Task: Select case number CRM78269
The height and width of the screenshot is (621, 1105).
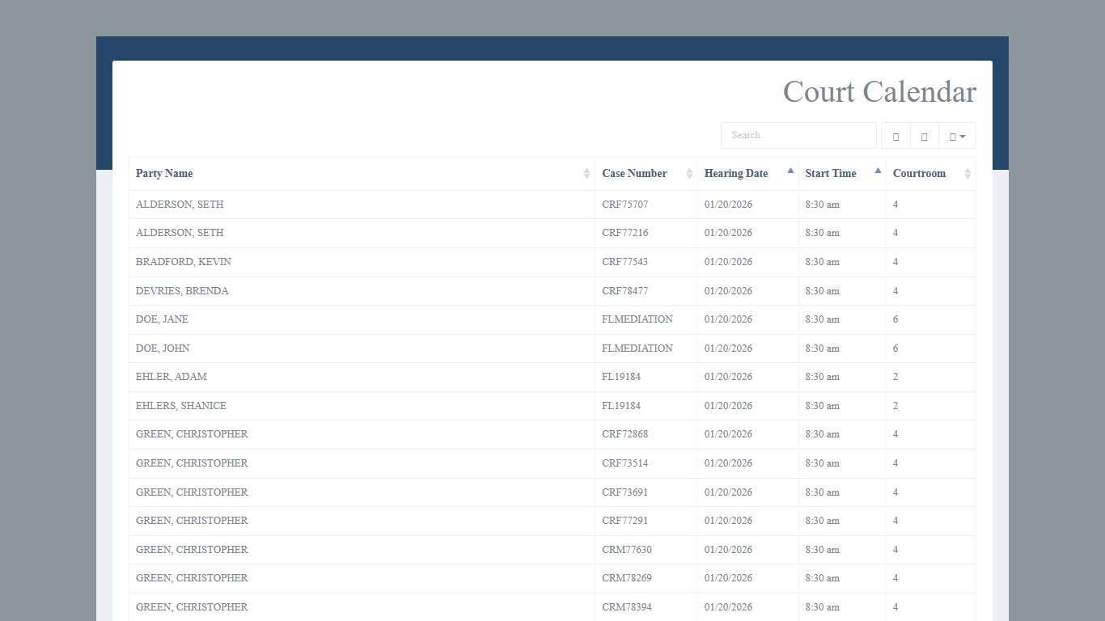Action: point(626,578)
